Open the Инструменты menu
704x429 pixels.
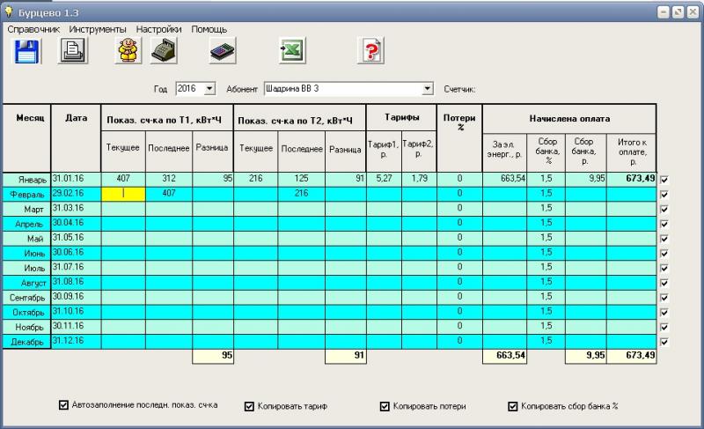click(98, 29)
